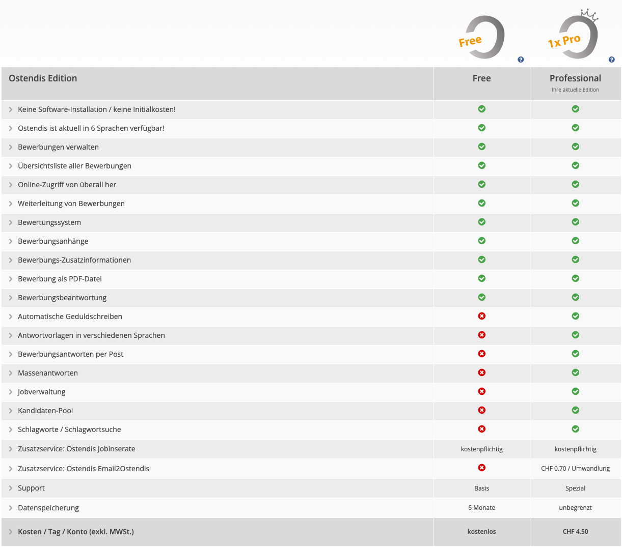This screenshot has width=622, height=547.
Task: Click Professional checkmark for Bewerbungsbeantwortung
Action: pyautogui.click(x=576, y=297)
